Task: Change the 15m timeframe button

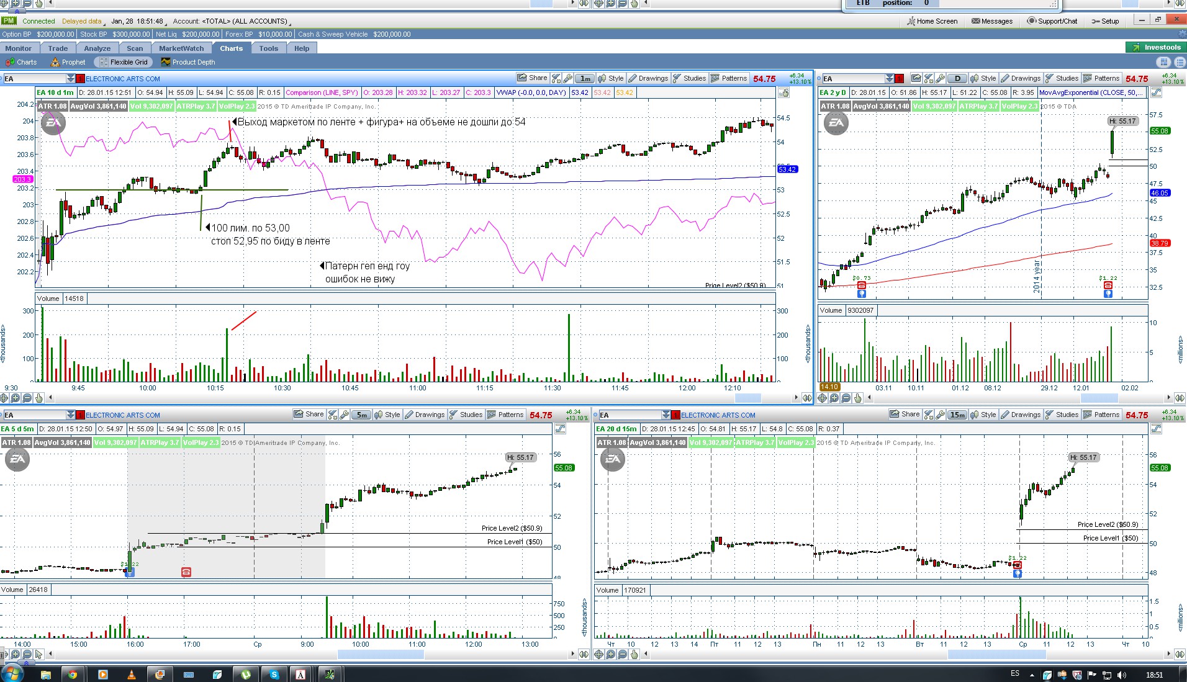Action: (957, 415)
